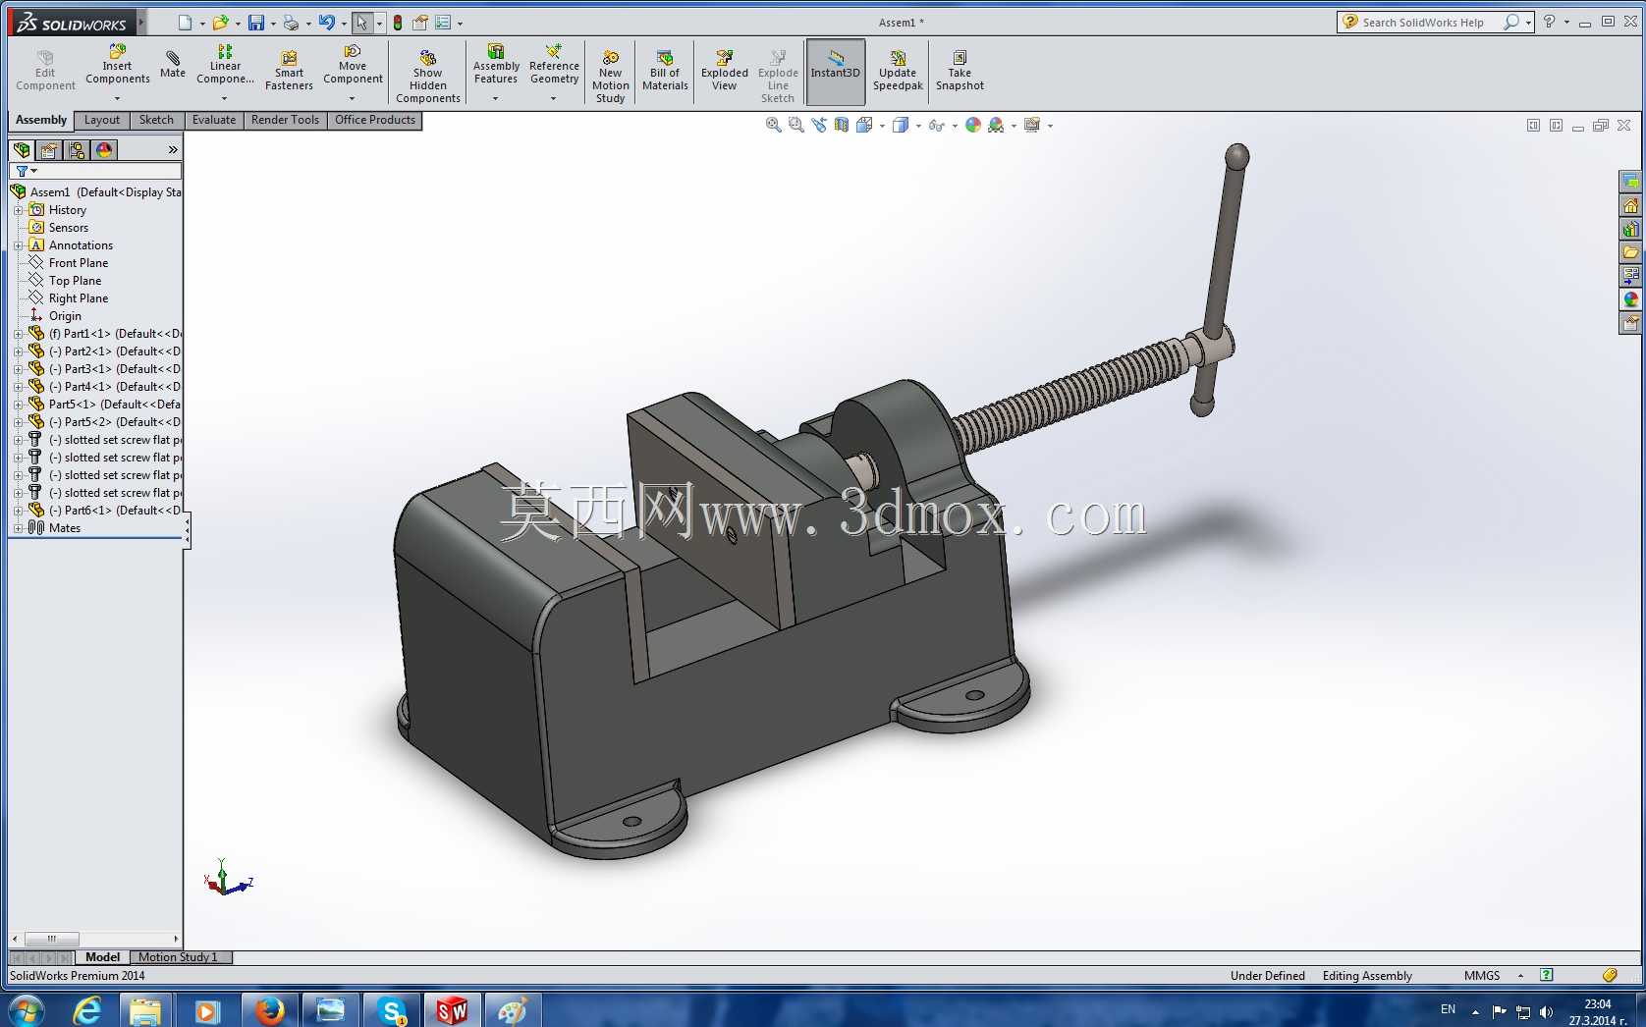Toggle the Select cursor tool
Viewport: 1646px width, 1027px height.
point(361,23)
